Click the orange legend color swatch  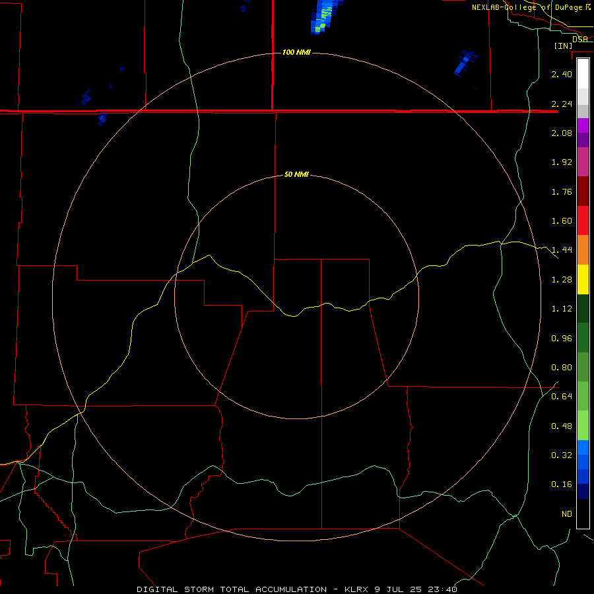point(583,249)
